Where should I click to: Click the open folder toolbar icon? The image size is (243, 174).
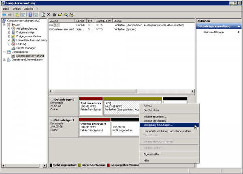coord(60,15)
